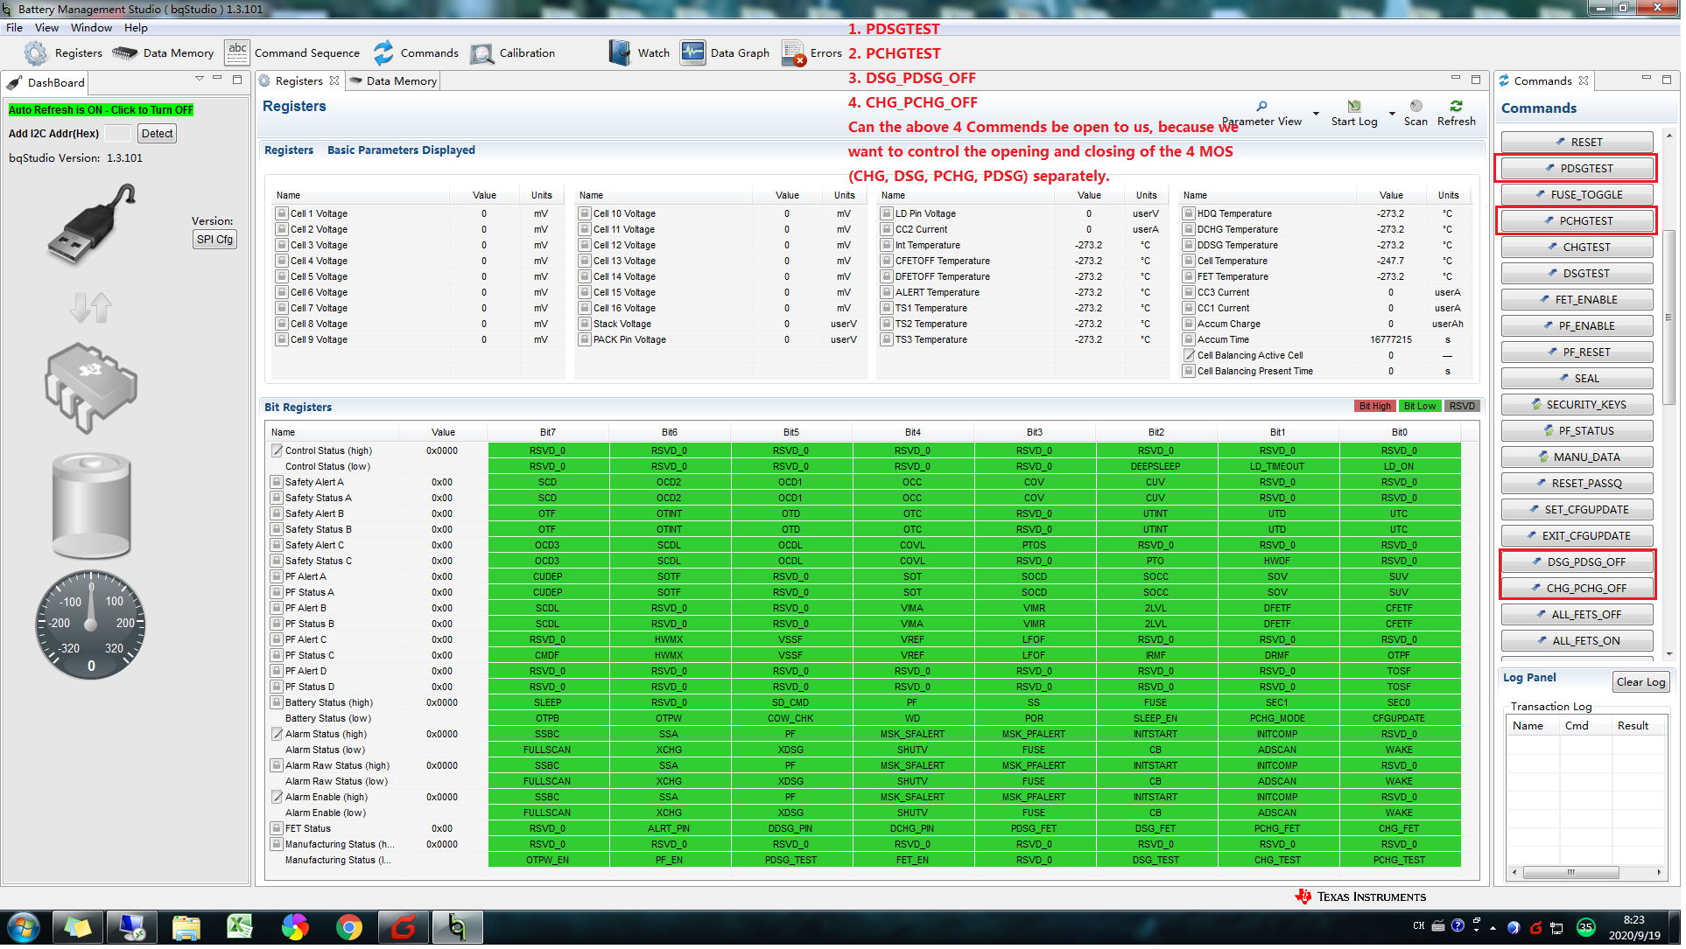This screenshot has width=1686, height=949.
Task: Open the File menu
Action: [x=14, y=28]
